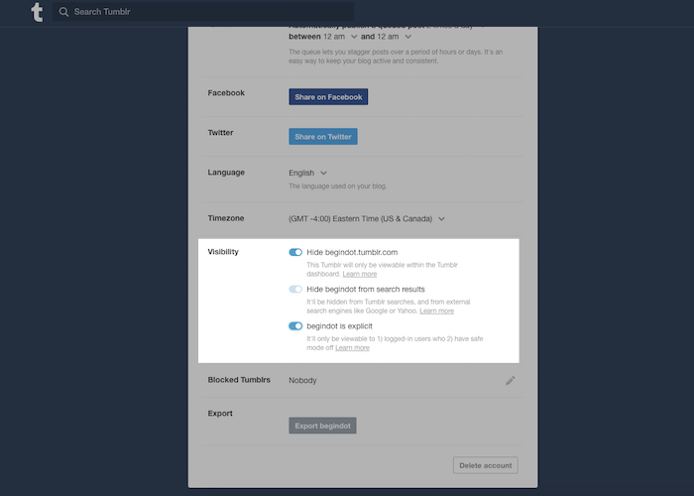
Task: Open Learn more link about search results
Action: click(436, 310)
